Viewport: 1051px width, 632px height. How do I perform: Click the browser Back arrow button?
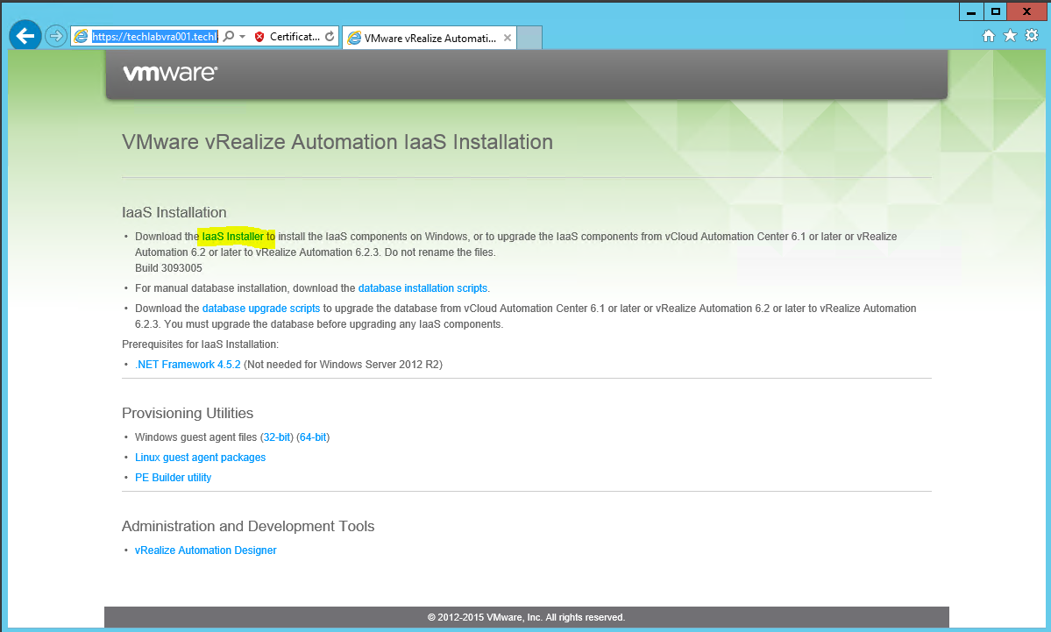tap(25, 36)
